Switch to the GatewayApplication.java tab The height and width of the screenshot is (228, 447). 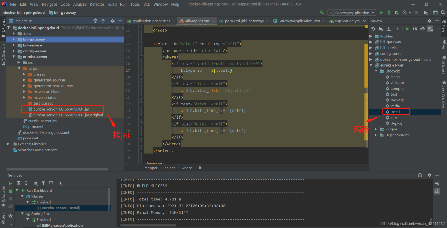coord(299,21)
